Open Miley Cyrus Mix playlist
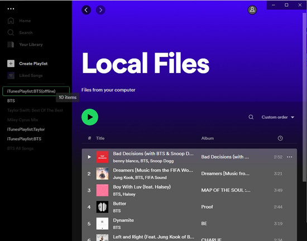 pyautogui.click(x=22, y=120)
